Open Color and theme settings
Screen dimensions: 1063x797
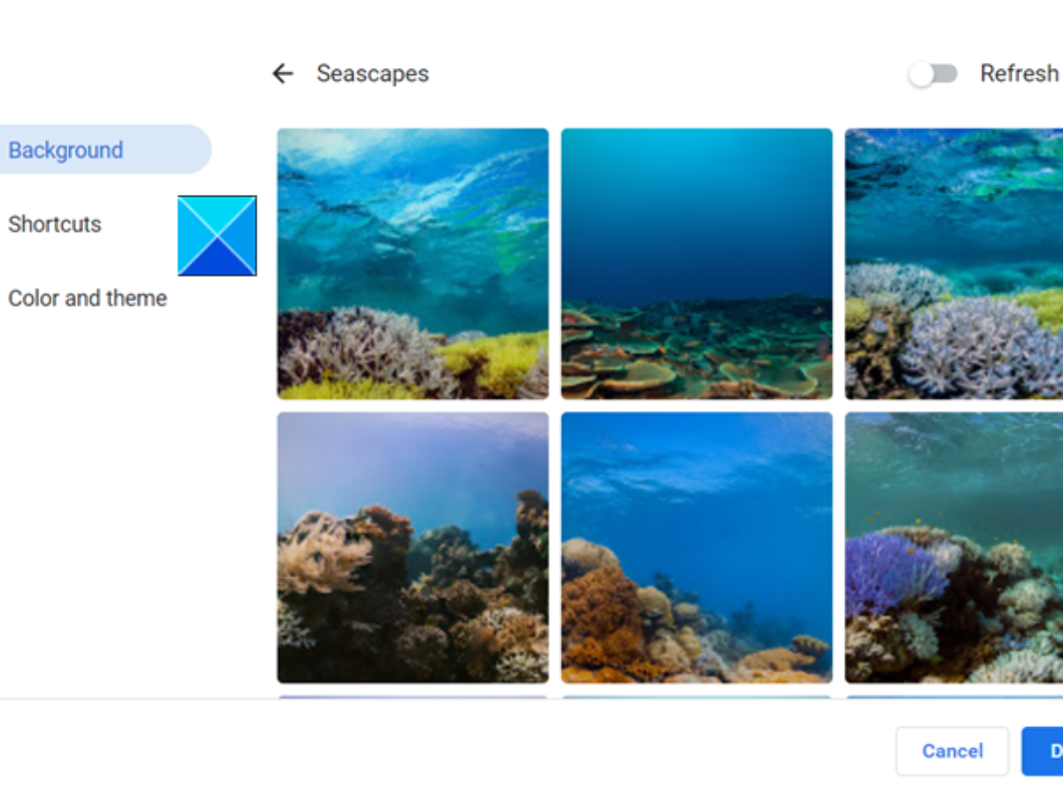[88, 298]
